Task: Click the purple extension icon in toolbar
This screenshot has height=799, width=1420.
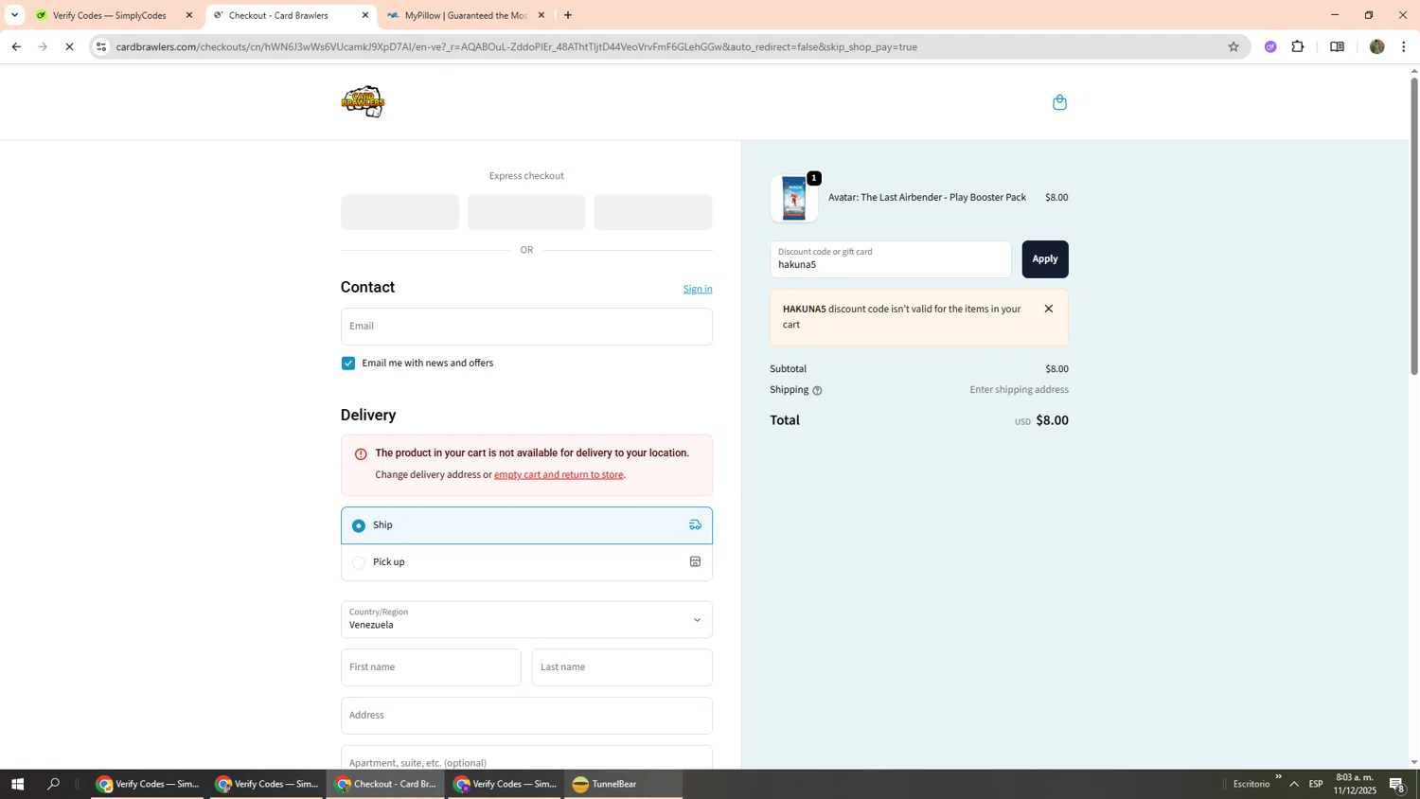Action: [x=1270, y=46]
